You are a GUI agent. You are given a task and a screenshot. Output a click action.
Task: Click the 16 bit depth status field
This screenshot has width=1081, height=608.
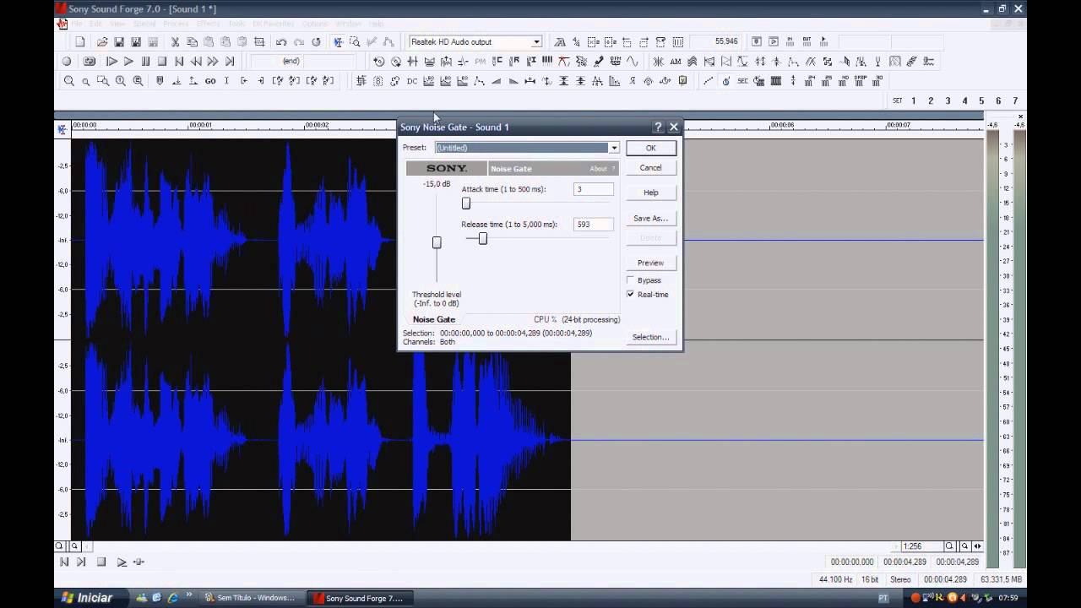point(870,579)
